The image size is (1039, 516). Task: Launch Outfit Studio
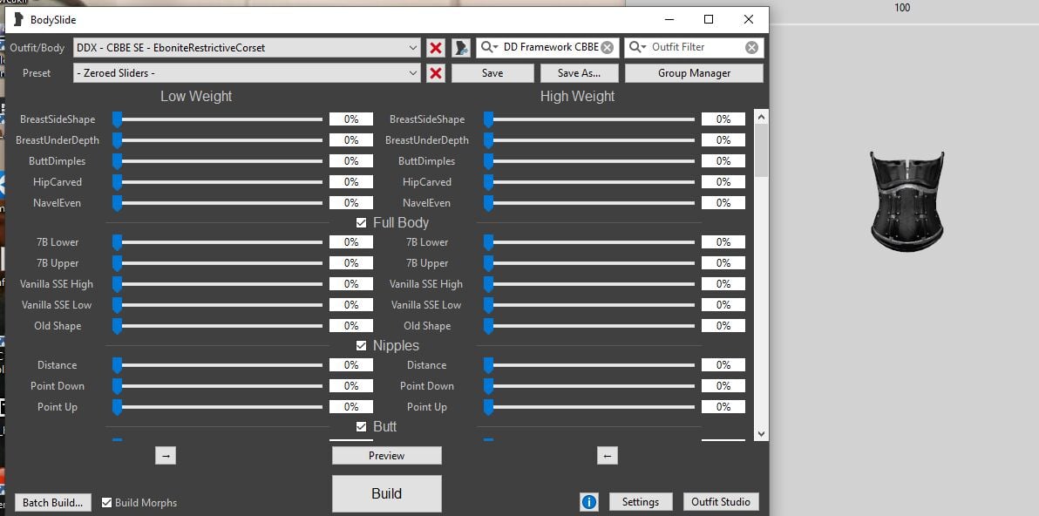coord(720,502)
